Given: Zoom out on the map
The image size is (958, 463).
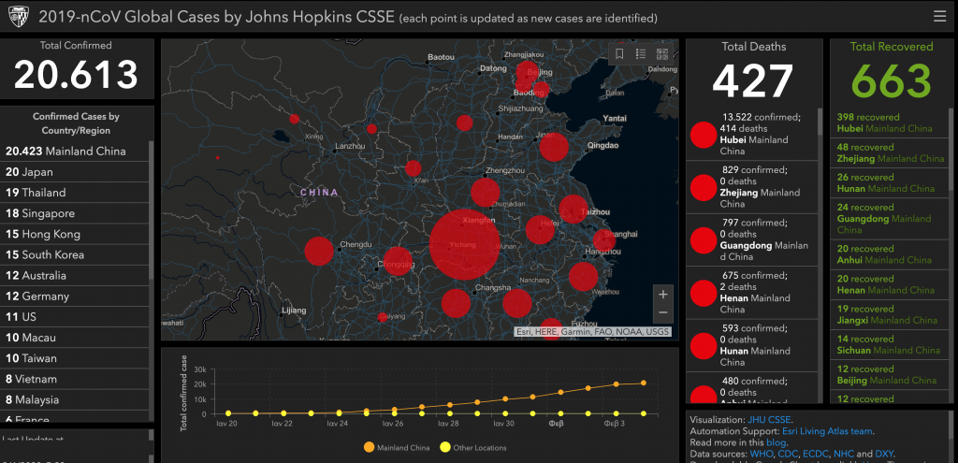Looking at the screenshot, I should [x=663, y=312].
